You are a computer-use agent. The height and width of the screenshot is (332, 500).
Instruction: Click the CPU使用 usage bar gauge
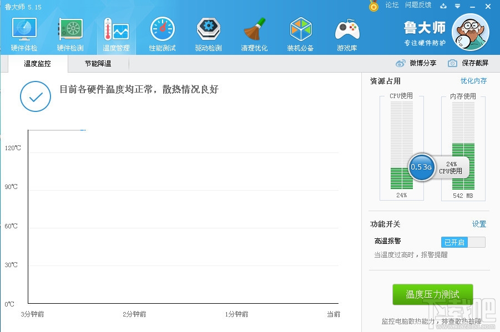401,146
